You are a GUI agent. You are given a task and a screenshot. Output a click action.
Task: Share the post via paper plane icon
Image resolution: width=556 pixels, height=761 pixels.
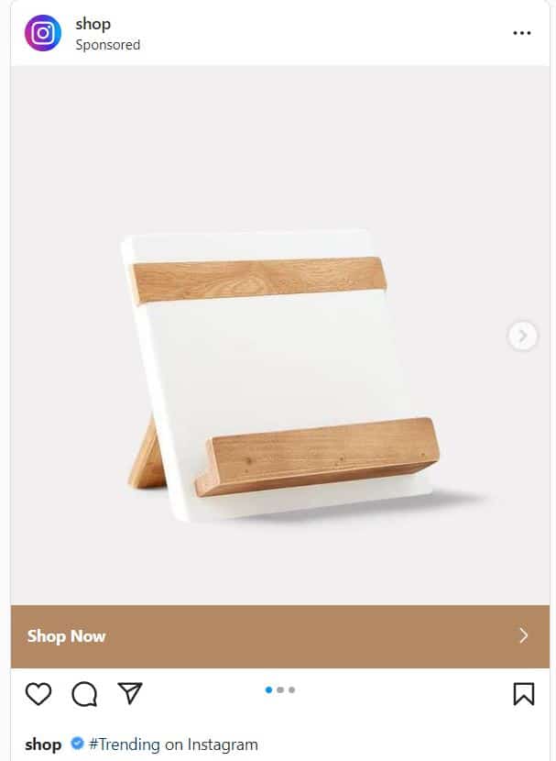click(x=129, y=693)
